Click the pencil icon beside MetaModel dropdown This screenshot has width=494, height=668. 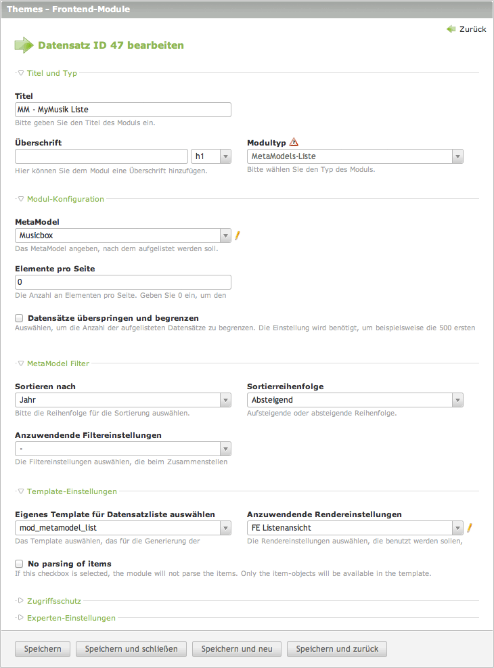click(x=238, y=236)
